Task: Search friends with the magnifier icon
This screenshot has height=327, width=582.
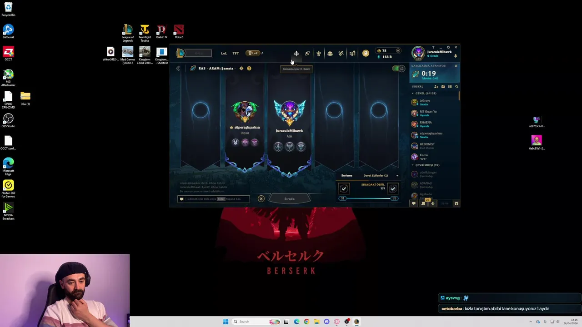Action: (457, 86)
